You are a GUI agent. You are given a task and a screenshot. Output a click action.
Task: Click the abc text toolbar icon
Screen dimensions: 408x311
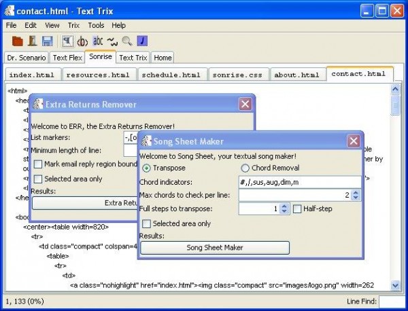(x=98, y=41)
